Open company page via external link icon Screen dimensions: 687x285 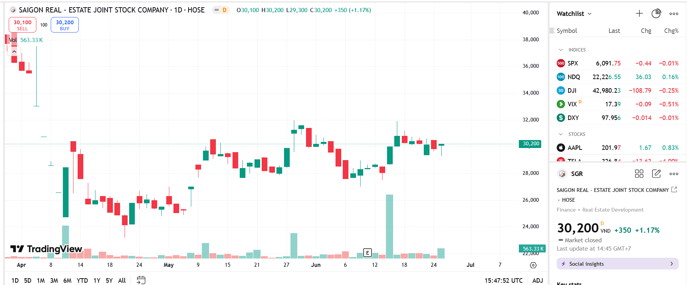click(674, 190)
